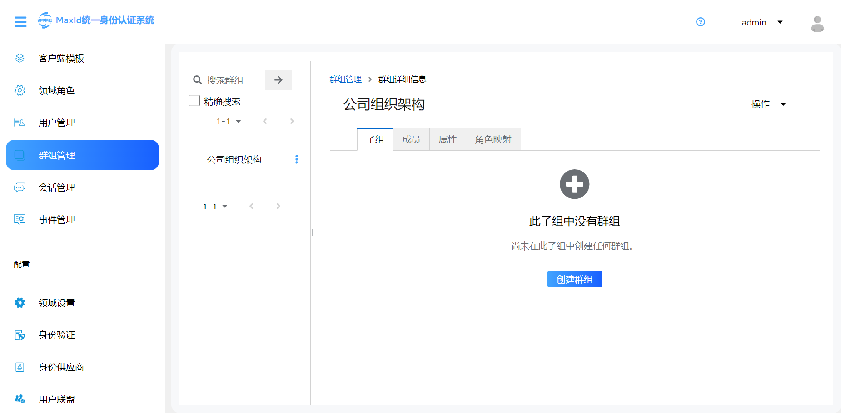Open 群组管理 in the sidebar
This screenshot has height=413, width=841.
click(82, 155)
